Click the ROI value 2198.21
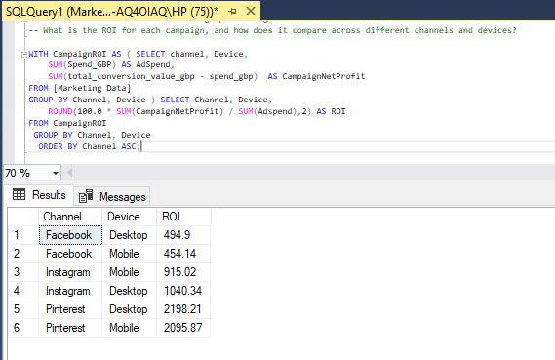The height and width of the screenshot is (360, 555). (x=183, y=309)
